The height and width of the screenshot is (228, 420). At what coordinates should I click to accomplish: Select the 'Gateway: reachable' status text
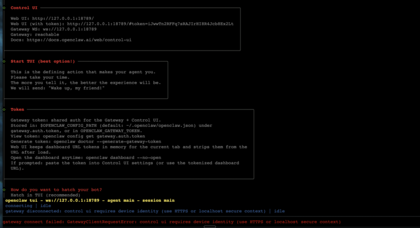click(35, 34)
